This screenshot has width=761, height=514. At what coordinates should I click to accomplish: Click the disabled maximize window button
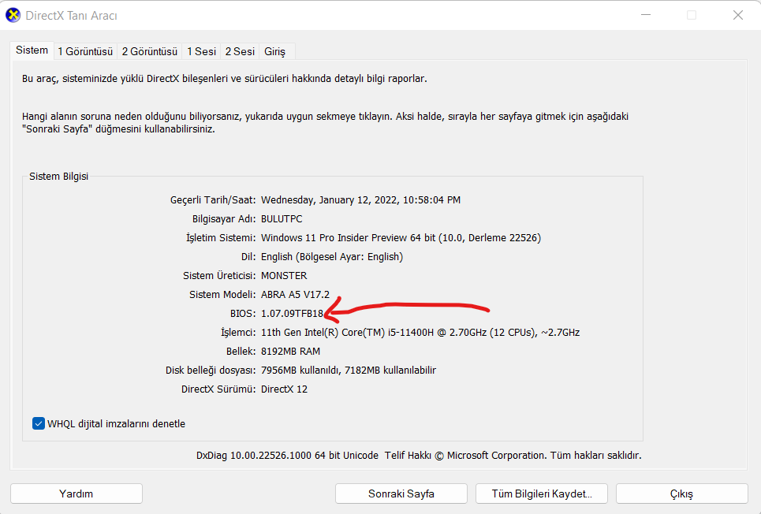pos(692,15)
